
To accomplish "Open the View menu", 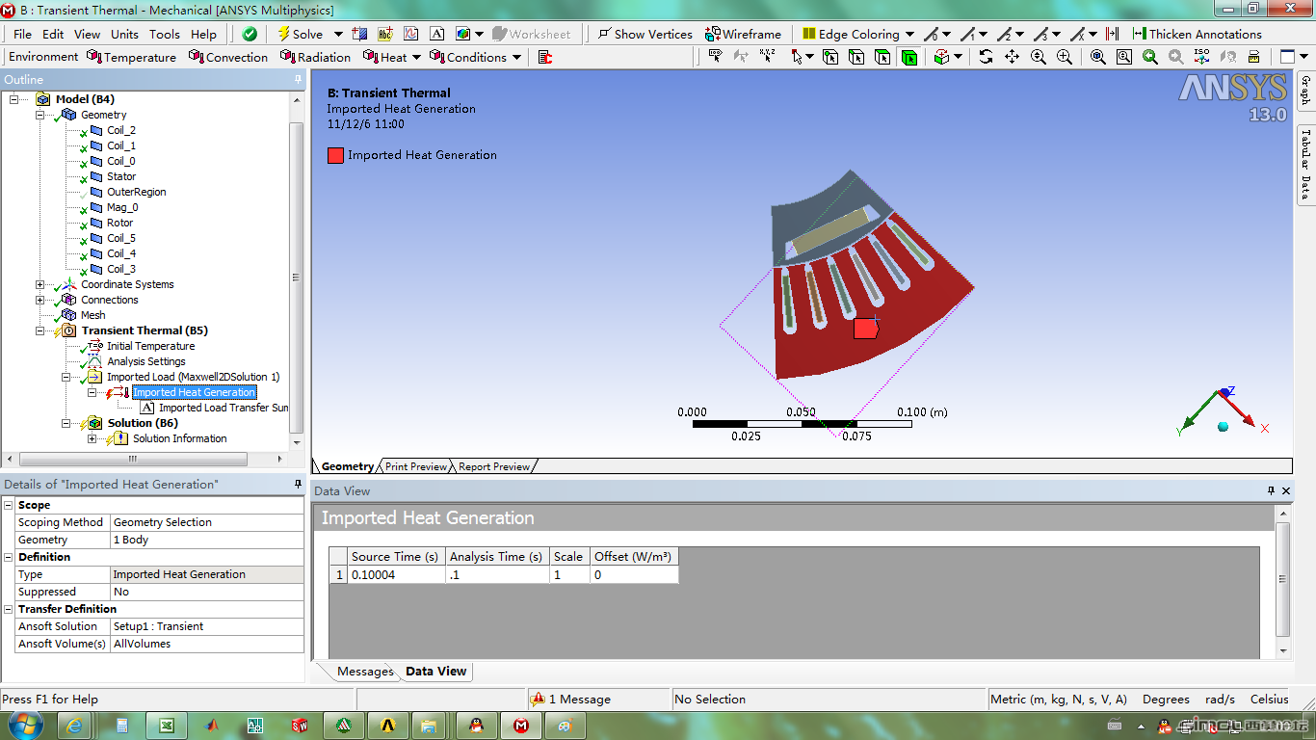I will coord(87,34).
